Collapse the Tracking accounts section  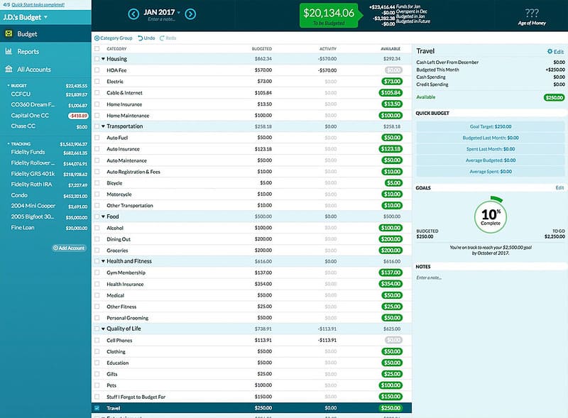point(9,144)
